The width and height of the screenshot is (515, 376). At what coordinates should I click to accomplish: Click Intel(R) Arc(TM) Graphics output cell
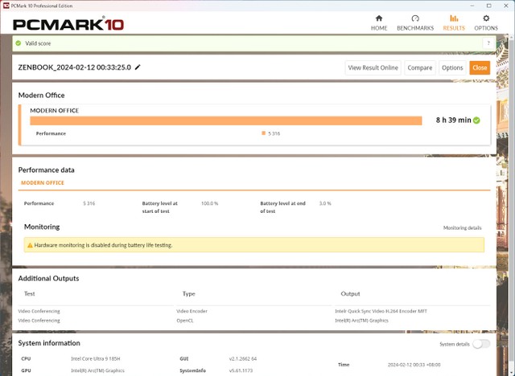(361, 321)
